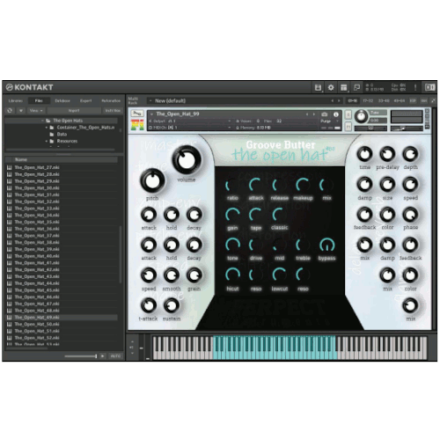Collapse the The Open Hats folder
The height and width of the screenshot is (440, 440).
coord(43,121)
